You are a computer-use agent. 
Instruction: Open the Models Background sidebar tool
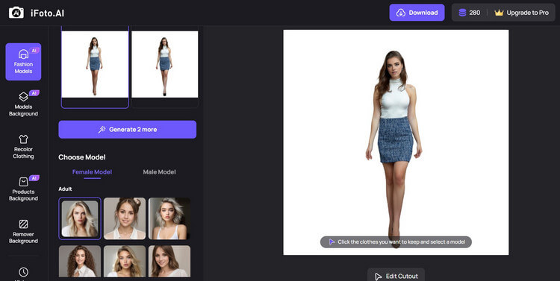(23, 104)
